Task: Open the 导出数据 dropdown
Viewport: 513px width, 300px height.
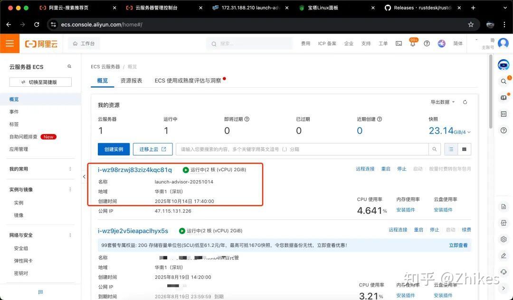Action: click(442, 102)
